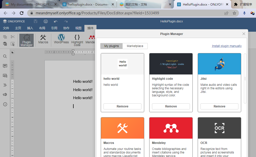The image size is (256, 157).
Task: Click the Highlight code plugin thumbnail
Action: 171,64
